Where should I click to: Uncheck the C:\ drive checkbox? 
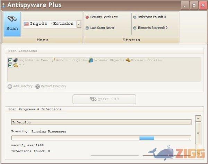tap(10, 65)
